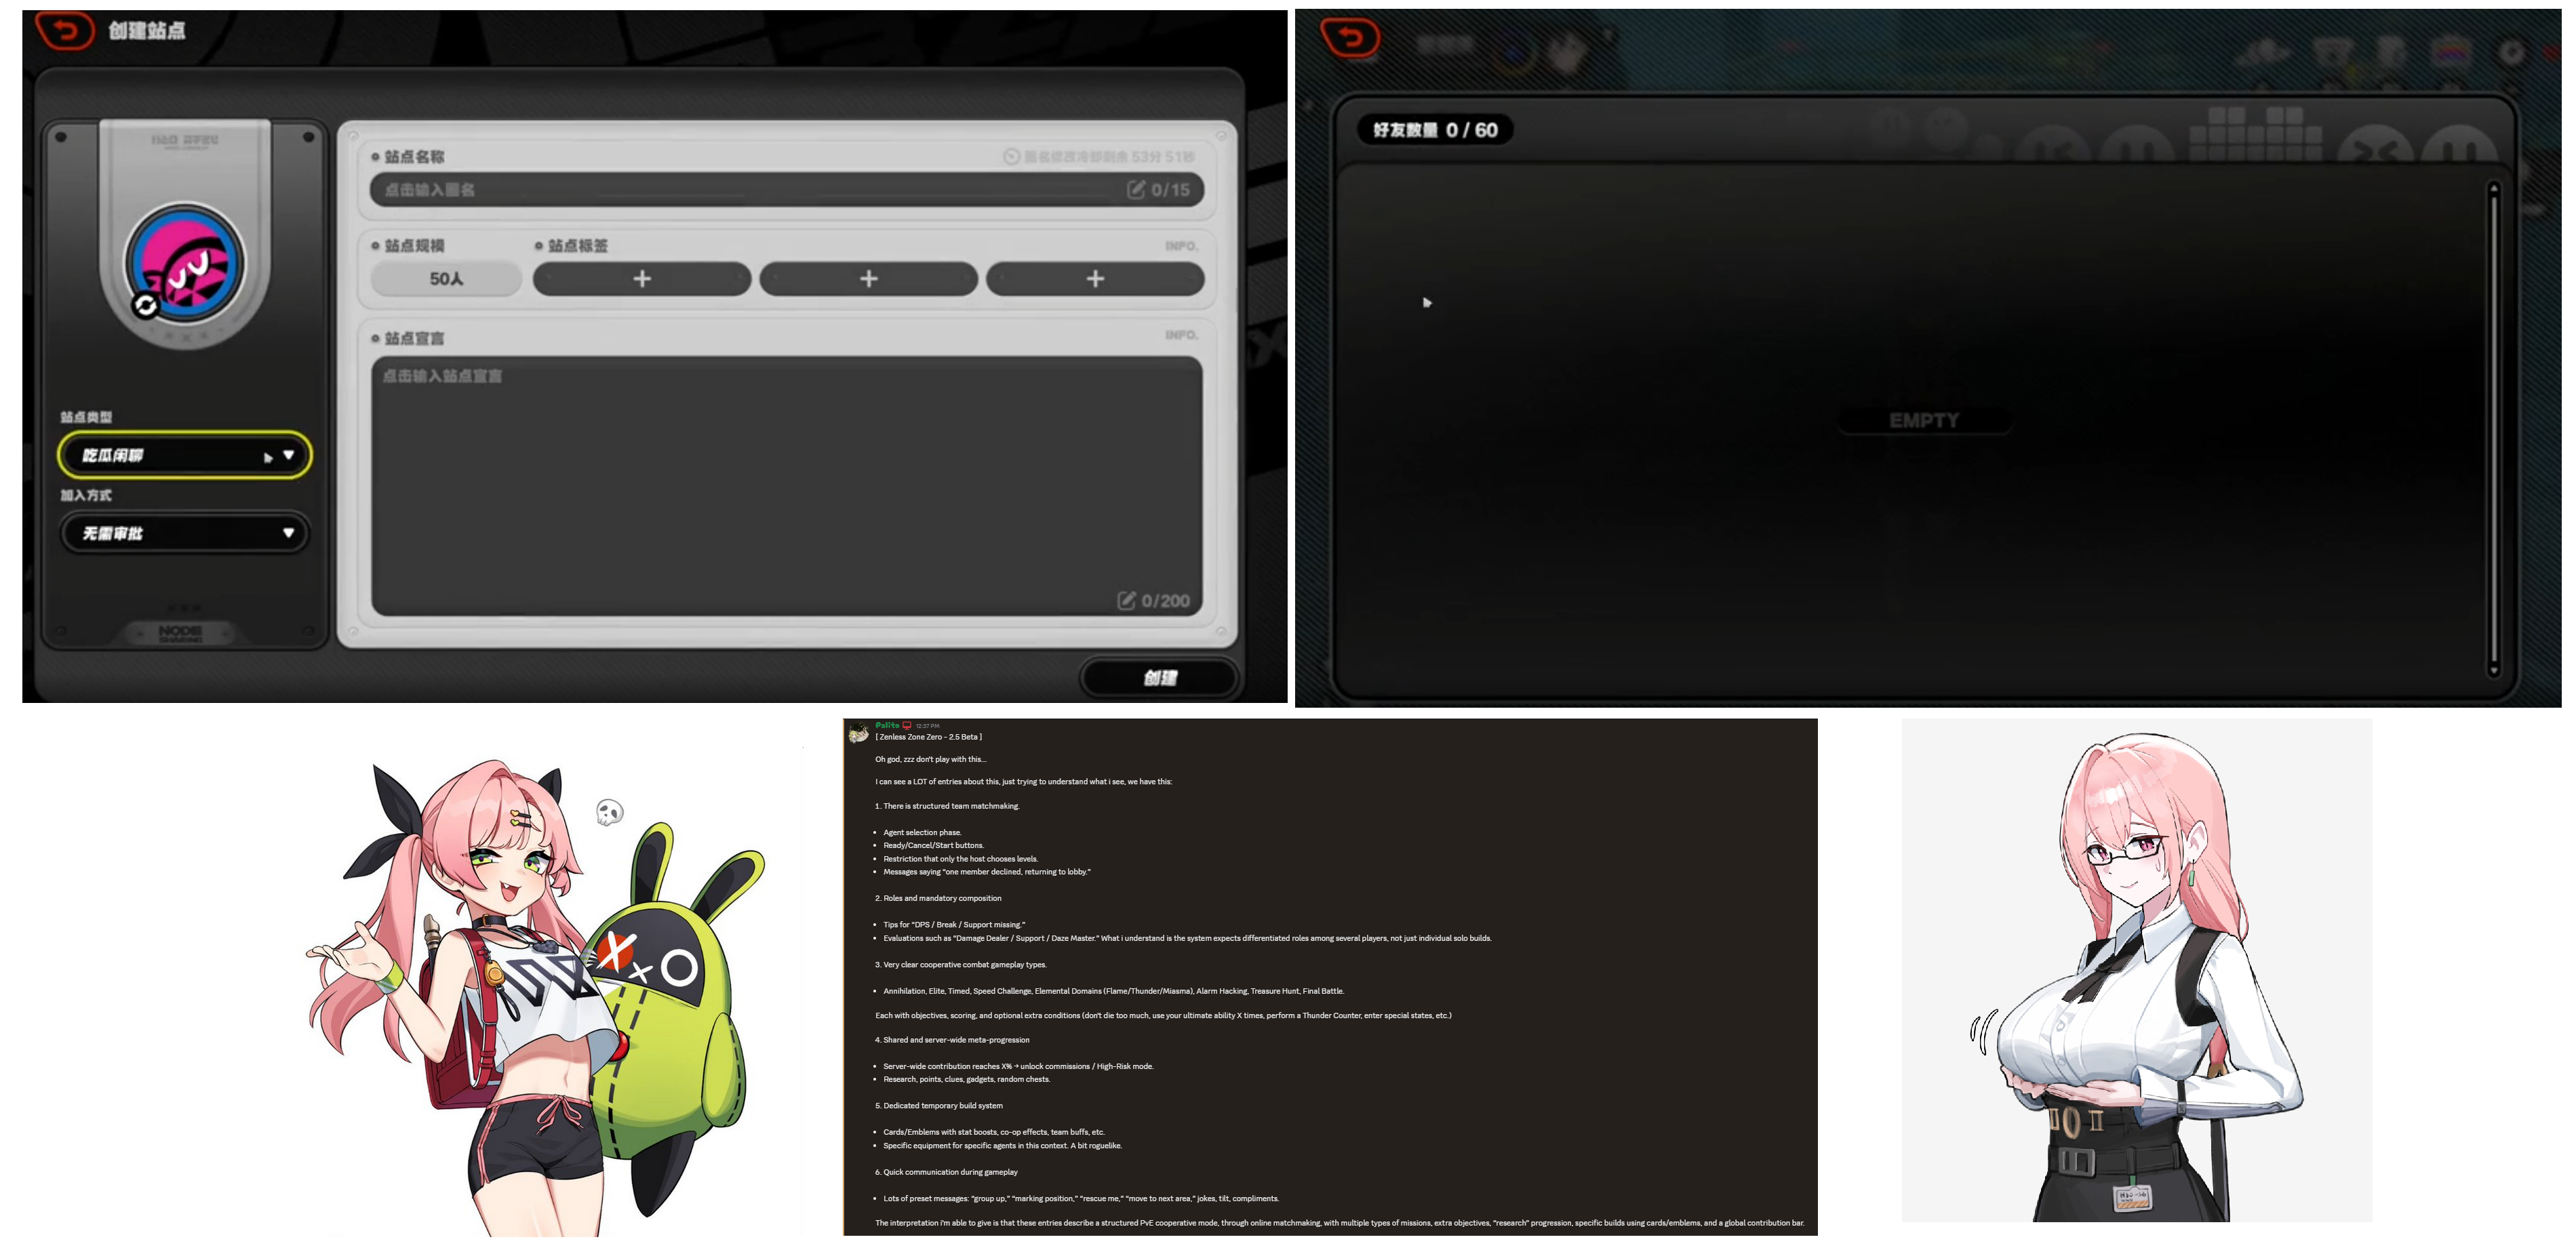Screen dimensions: 2576x1250
Task: Click the INFO. label on the 站点标签 row
Action: (1181, 246)
